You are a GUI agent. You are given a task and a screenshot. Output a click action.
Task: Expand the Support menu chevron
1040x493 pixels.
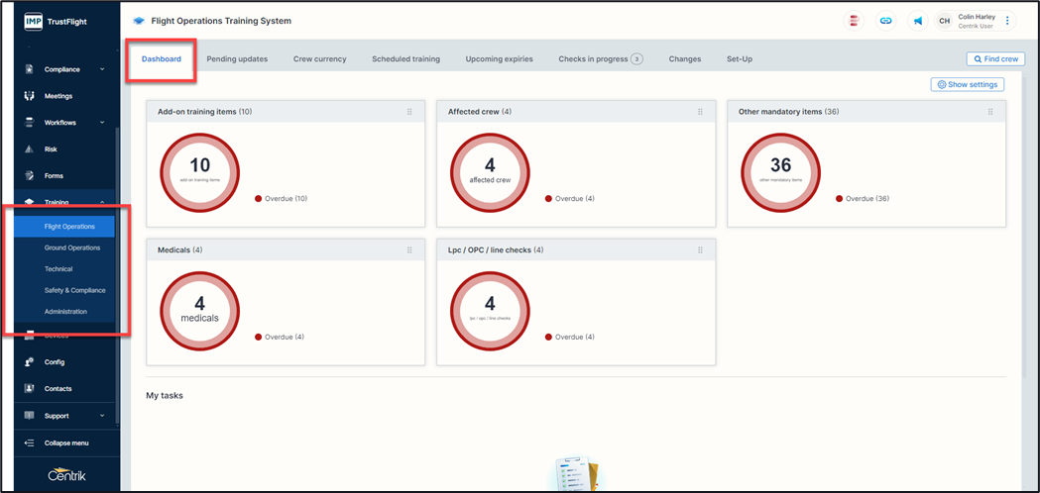click(102, 416)
